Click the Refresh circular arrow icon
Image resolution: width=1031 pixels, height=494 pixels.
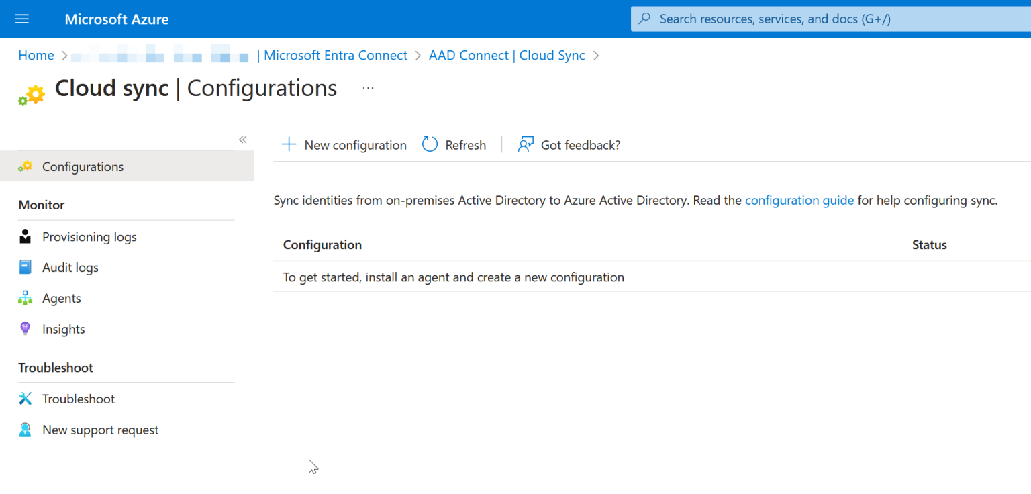430,145
